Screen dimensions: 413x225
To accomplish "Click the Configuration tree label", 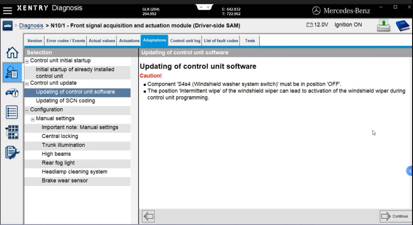I will coord(46,110).
